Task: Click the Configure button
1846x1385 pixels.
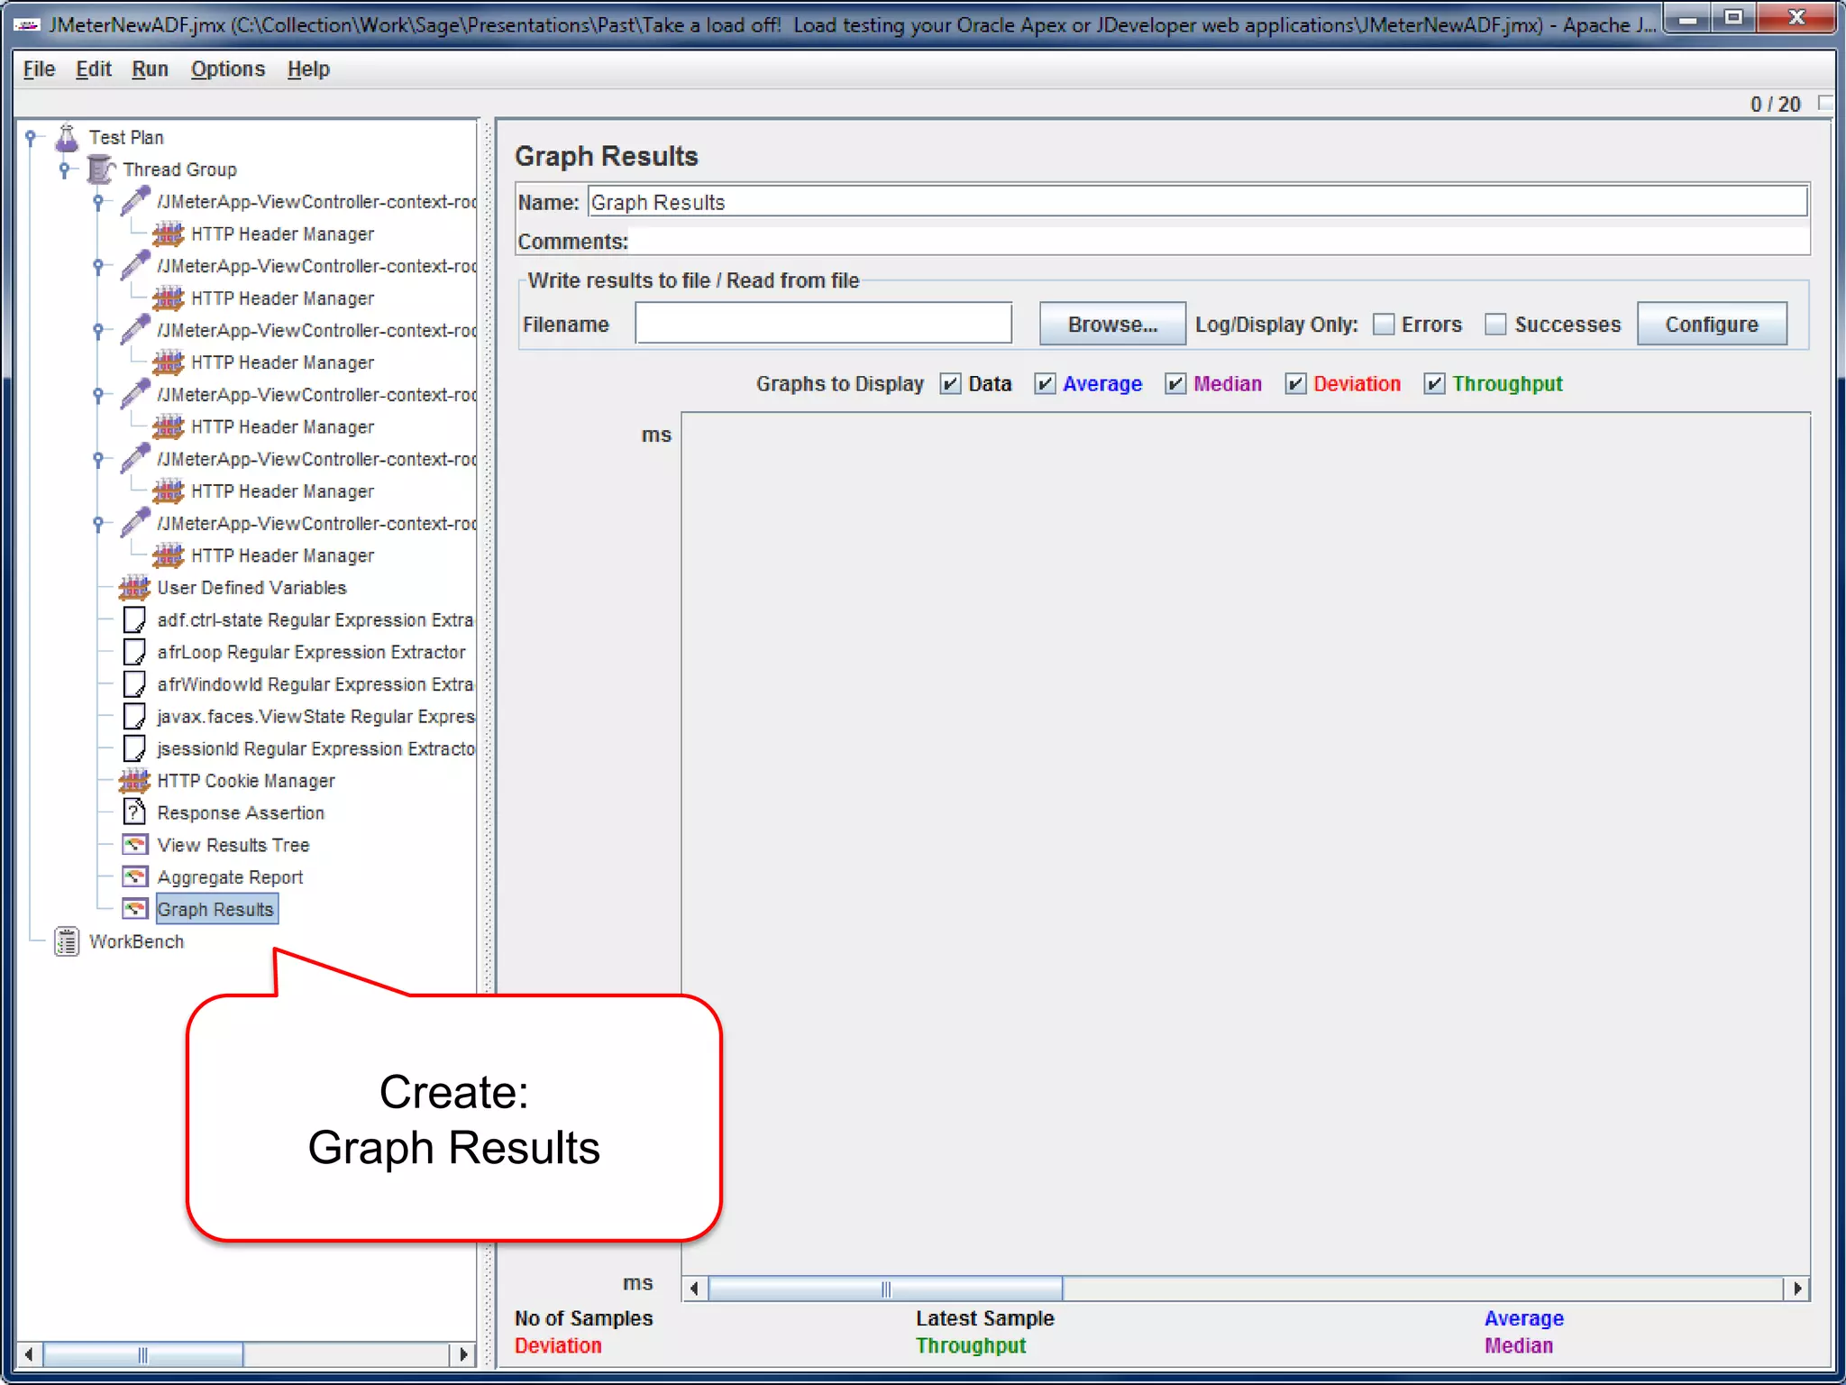Action: pyautogui.click(x=1712, y=324)
